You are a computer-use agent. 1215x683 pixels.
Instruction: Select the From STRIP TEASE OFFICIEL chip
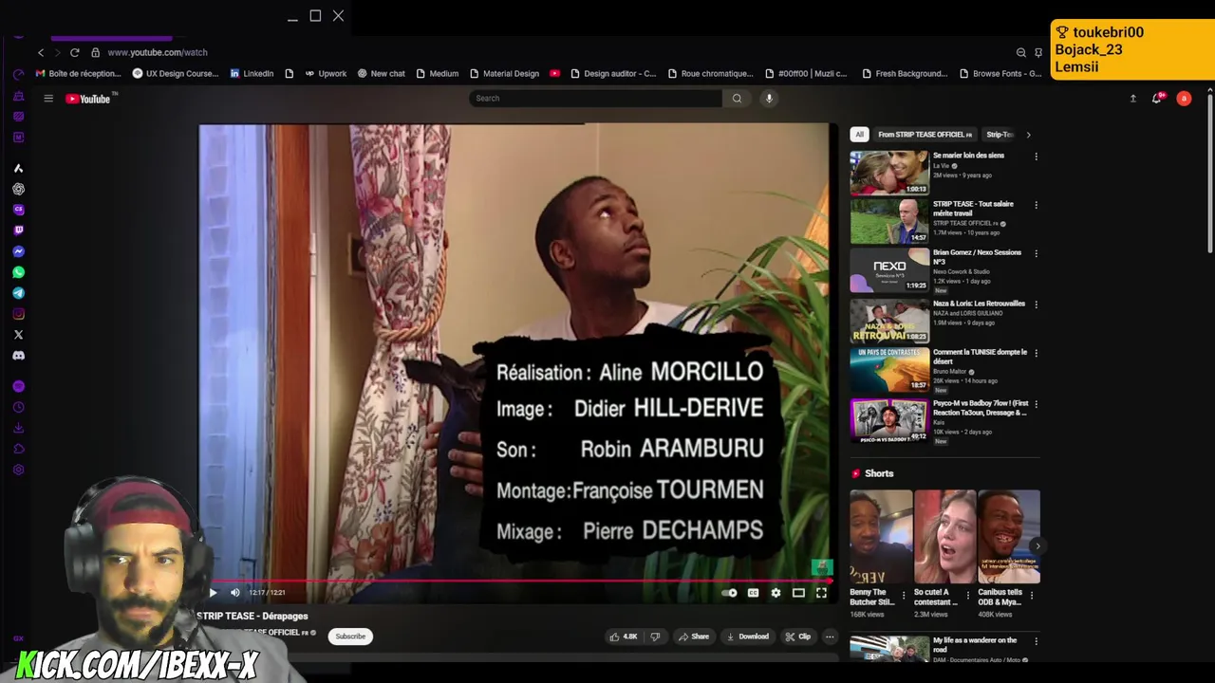(x=925, y=135)
